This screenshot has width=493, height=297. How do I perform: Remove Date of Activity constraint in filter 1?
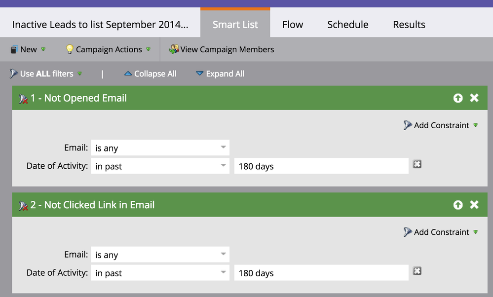click(417, 164)
